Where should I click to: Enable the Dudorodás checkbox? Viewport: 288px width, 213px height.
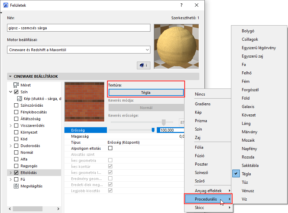pyautogui.click(x=16, y=146)
